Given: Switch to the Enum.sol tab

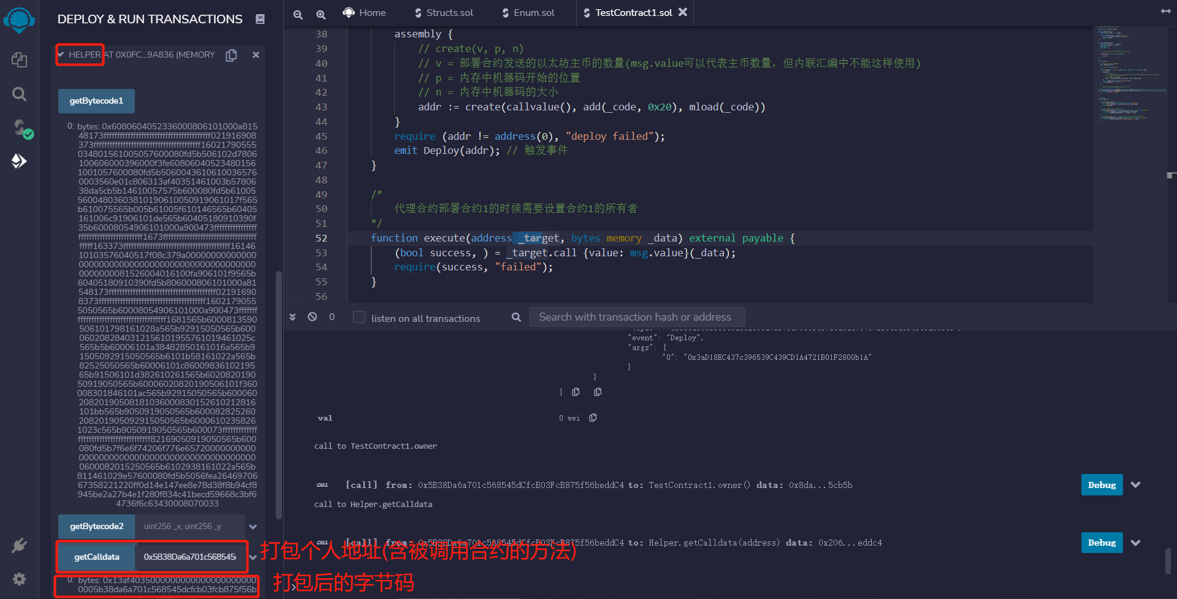Looking at the screenshot, I should [528, 13].
